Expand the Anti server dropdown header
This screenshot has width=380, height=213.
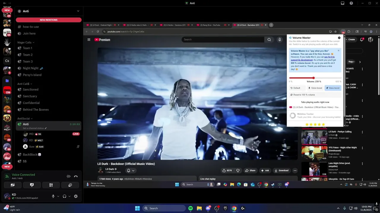48,11
